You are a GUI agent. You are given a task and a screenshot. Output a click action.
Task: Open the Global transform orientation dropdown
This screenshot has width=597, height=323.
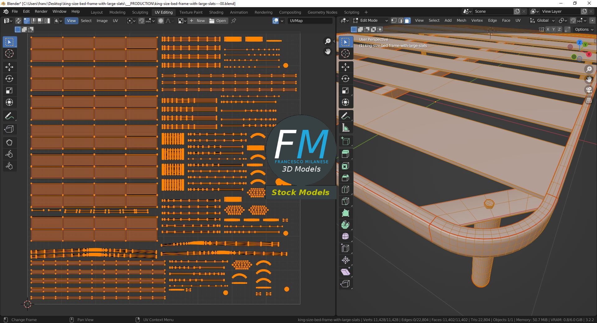[x=542, y=20]
